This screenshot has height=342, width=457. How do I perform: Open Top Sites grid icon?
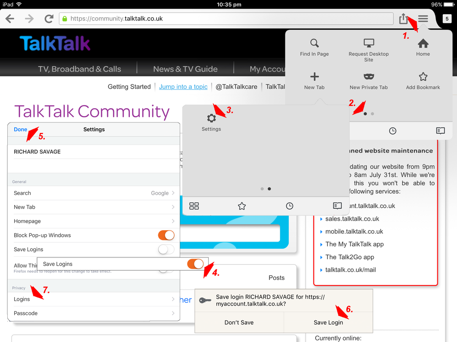(x=194, y=206)
